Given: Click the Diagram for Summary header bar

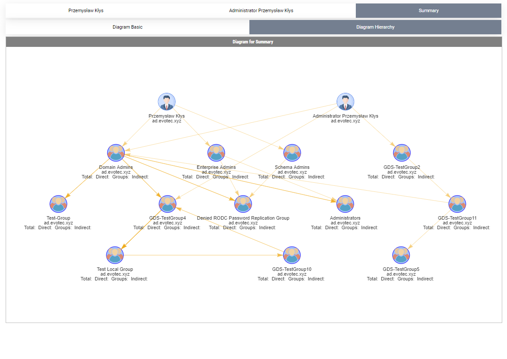Looking at the screenshot, I should pyautogui.click(x=253, y=42).
